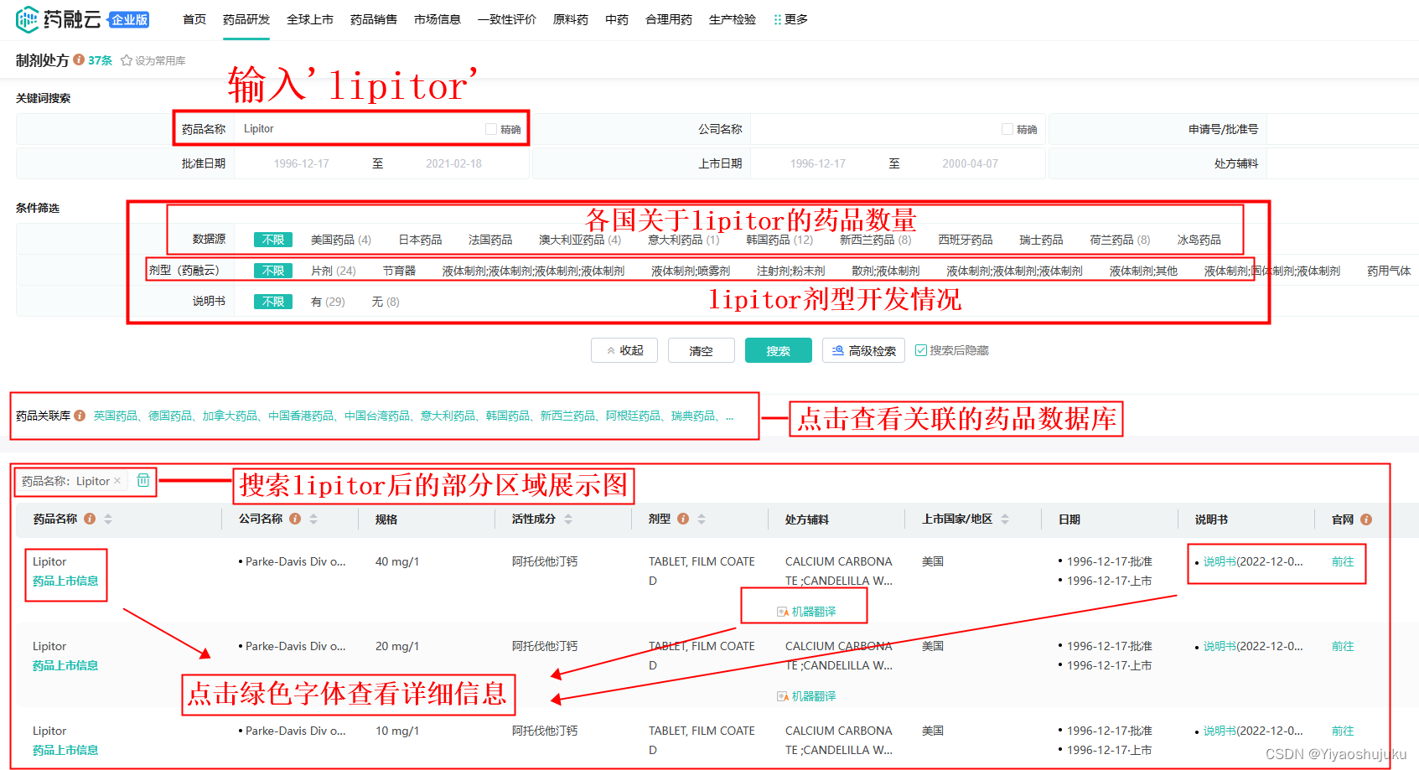The height and width of the screenshot is (770, 1419).
Task: Click the 清空 clear button
Action: 702,350
